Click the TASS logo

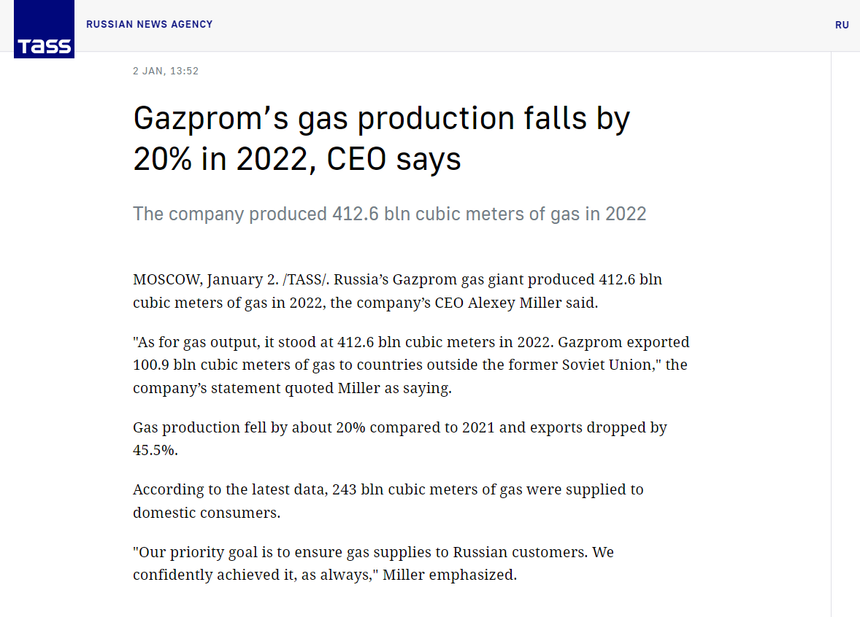(x=44, y=29)
